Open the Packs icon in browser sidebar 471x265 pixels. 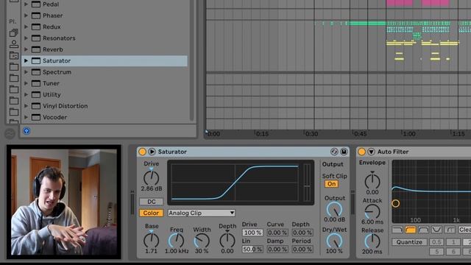(14, 32)
